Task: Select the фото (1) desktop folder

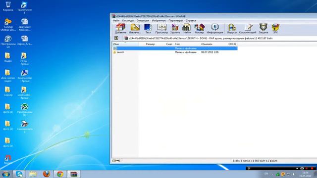Action: [x=8, y=108]
